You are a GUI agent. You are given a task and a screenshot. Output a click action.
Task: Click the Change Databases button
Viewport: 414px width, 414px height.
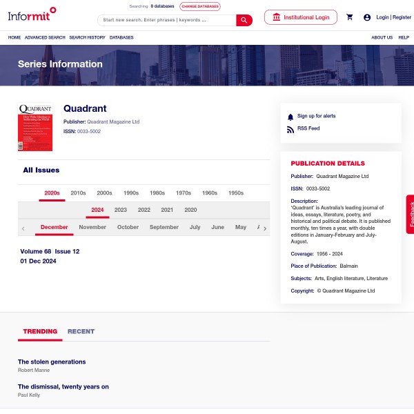pos(200,6)
